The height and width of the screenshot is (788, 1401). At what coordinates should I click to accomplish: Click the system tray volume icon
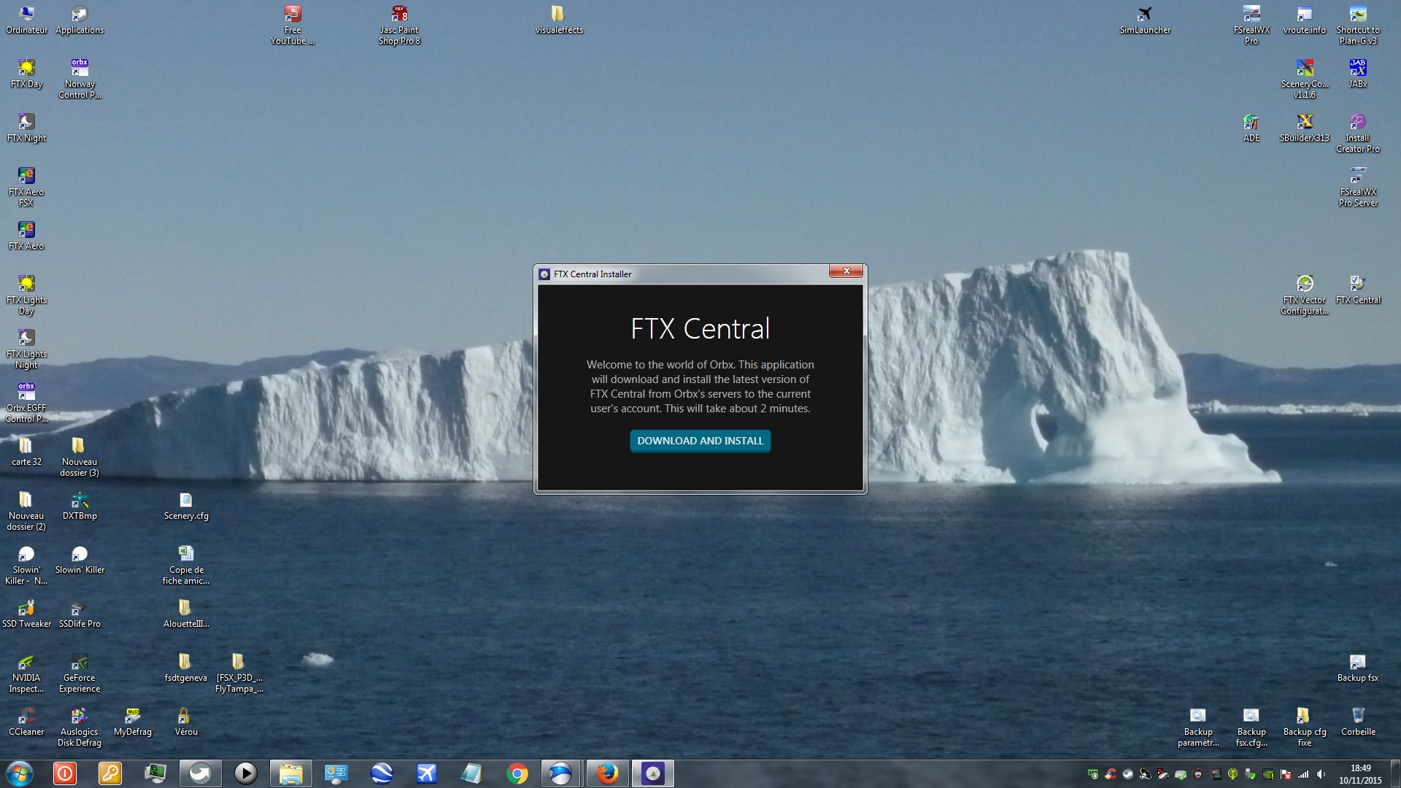(1321, 774)
